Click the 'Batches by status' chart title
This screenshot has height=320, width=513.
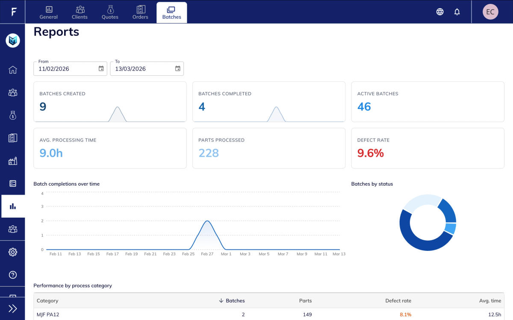coord(372,184)
